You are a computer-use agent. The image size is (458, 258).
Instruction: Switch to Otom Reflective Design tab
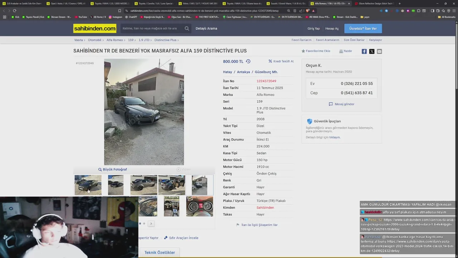[374, 4]
